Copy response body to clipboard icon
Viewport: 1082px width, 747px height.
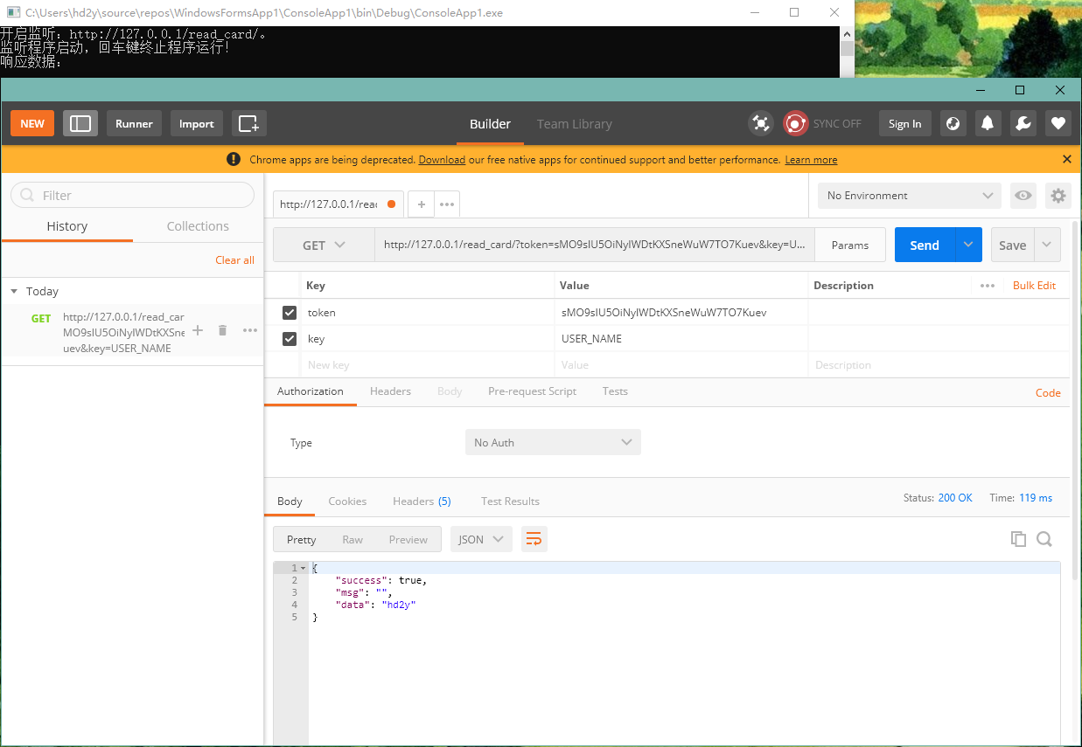click(1018, 539)
